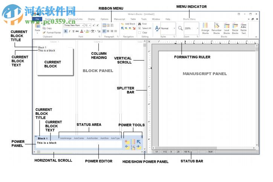Toggle the Clear checkbox in Editing
This screenshot has width=273, height=182.
click(139, 32)
